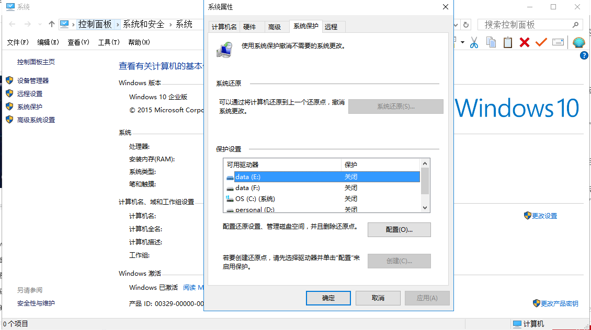Click the Copy pages icon in toolbar
This screenshot has height=330, width=591.
pos(491,42)
